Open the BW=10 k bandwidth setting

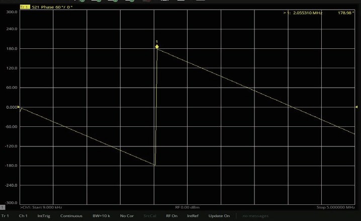[101, 216]
